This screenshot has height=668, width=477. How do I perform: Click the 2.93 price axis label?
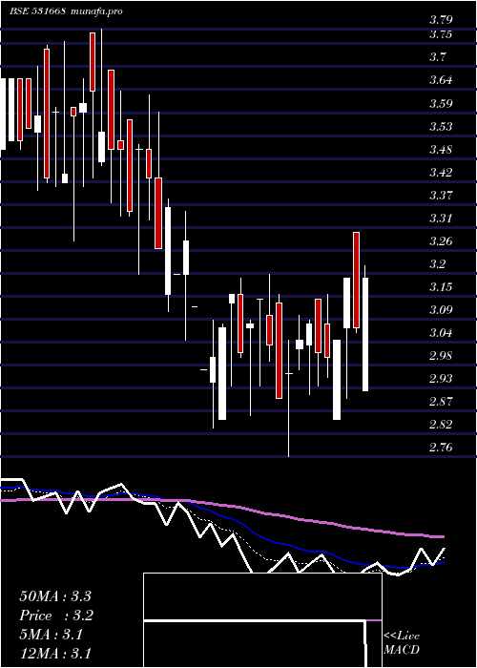pyautogui.click(x=441, y=379)
